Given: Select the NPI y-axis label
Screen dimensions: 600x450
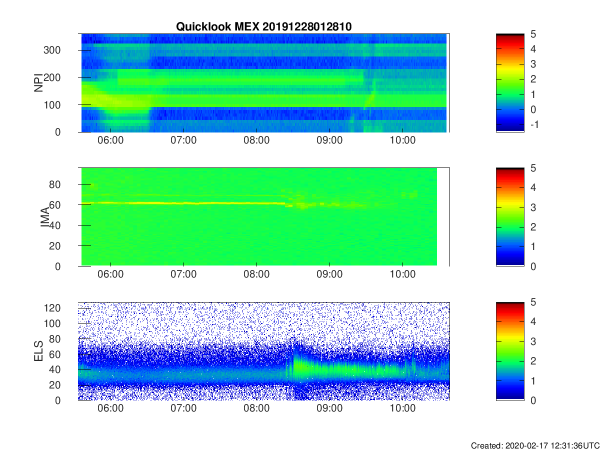Looking at the screenshot, I should pyautogui.click(x=38, y=82).
